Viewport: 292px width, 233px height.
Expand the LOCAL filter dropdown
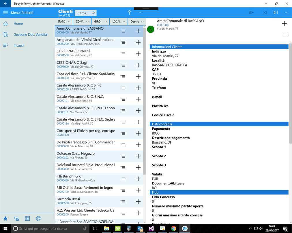coord(119,22)
